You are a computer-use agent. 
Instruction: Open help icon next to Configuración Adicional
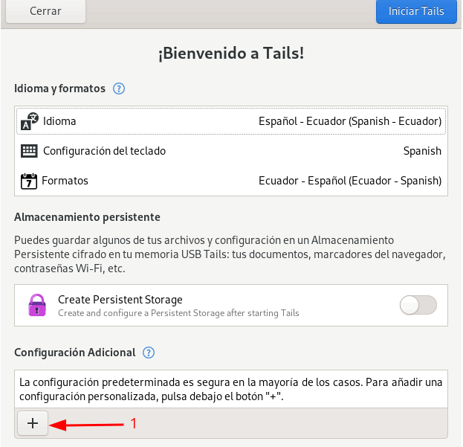point(149,352)
